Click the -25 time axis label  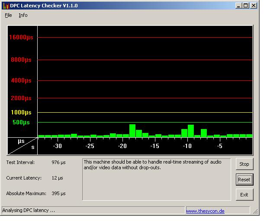tap(90, 146)
